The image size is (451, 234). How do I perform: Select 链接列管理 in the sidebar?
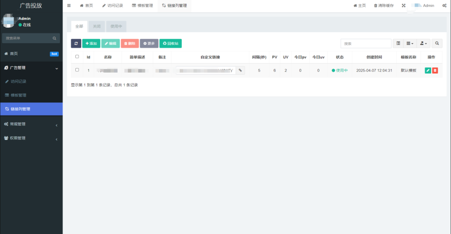click(31, 109)
